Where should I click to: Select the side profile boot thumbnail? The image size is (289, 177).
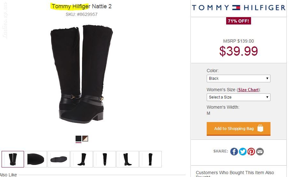tap(82, 159)
